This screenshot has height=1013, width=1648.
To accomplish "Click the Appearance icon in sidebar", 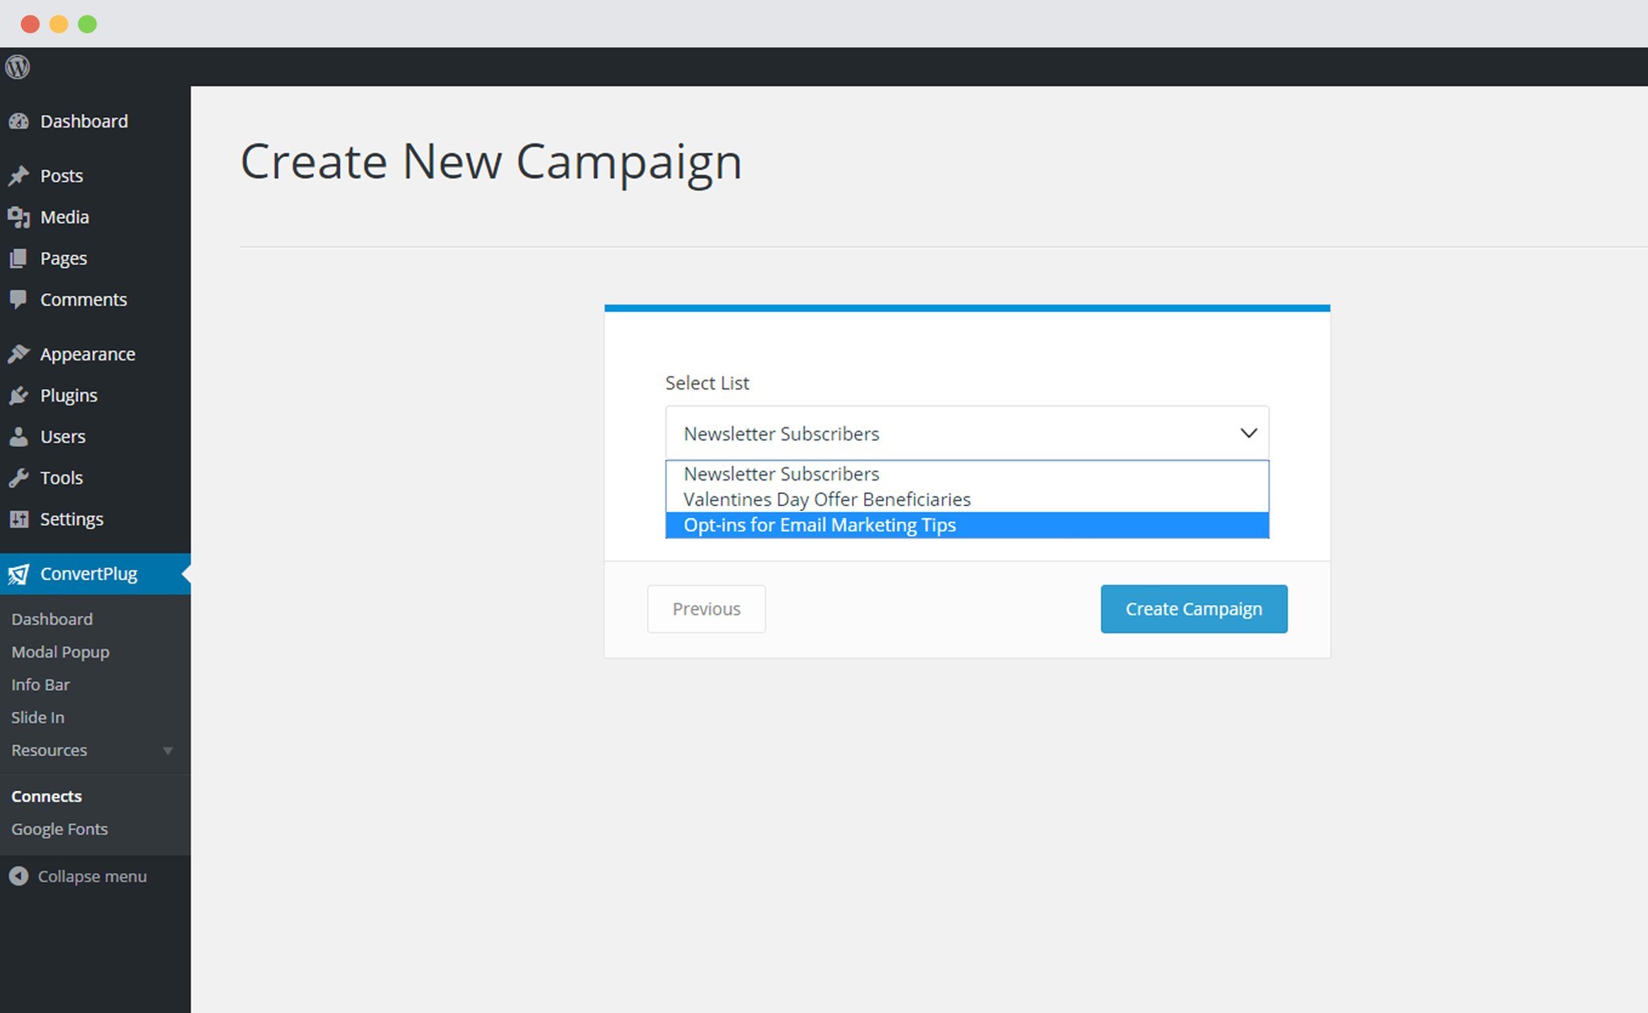I will click(19, 353).
